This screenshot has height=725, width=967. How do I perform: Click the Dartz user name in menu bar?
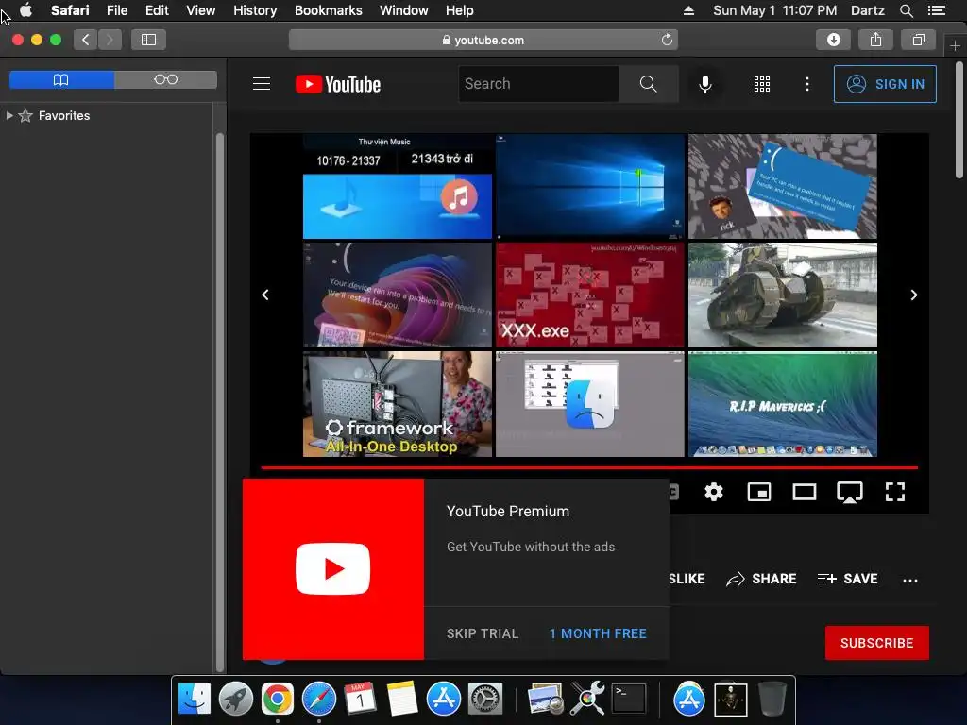(867, 10)
